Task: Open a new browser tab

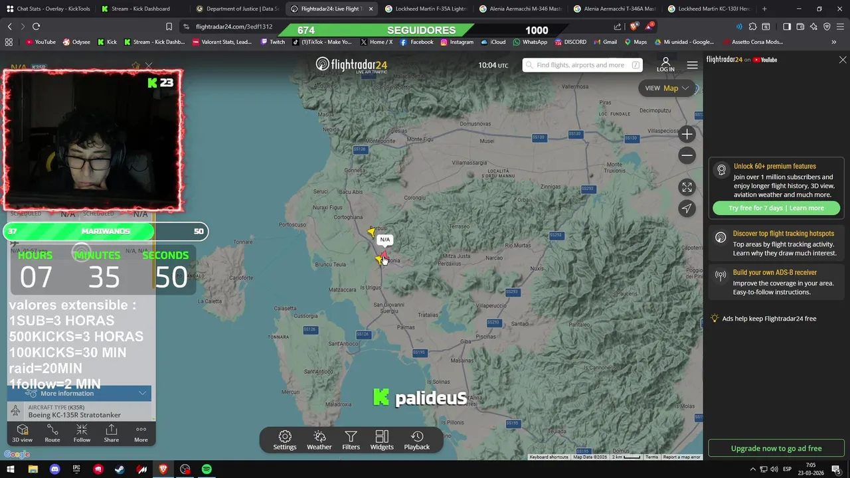Action: (x=764, y=9)
